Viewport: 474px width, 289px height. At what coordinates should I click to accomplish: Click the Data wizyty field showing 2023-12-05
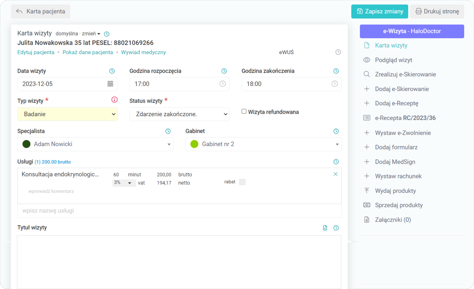(67, 84)
